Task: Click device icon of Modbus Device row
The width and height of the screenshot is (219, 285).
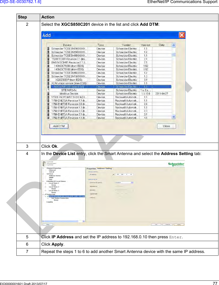Action: [48, 94]
